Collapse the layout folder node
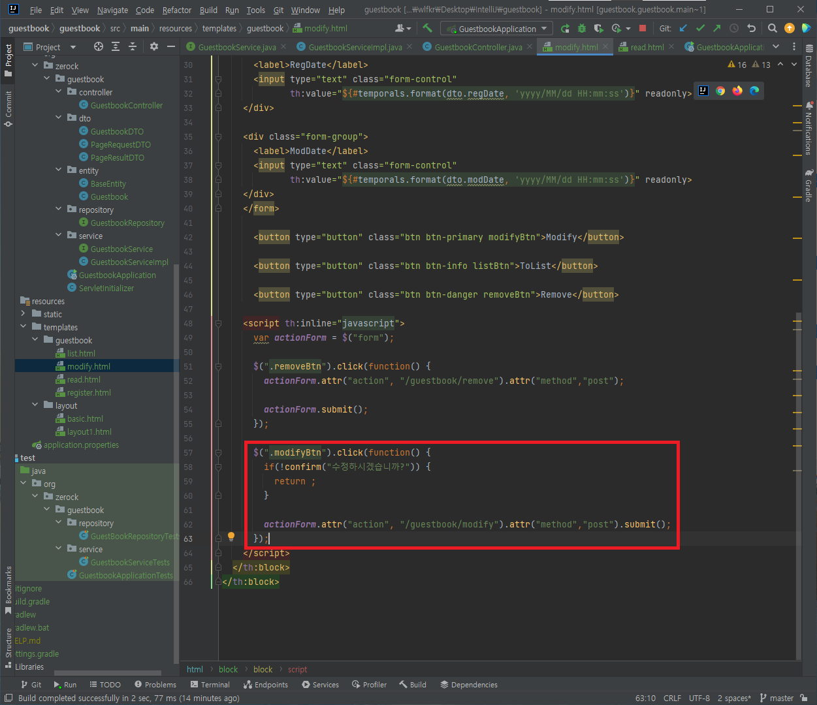 pos(35,405)
